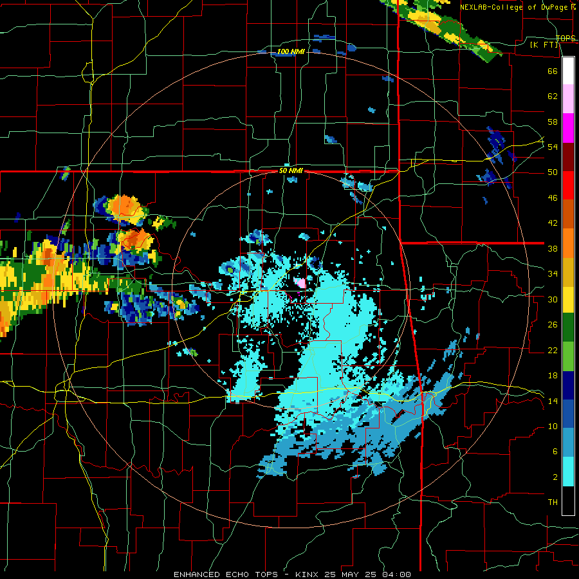Image resolution: width=579 pixels, height=579 pixels.
Task: Select the "22" legend value
Action: (x=553, y=350)
